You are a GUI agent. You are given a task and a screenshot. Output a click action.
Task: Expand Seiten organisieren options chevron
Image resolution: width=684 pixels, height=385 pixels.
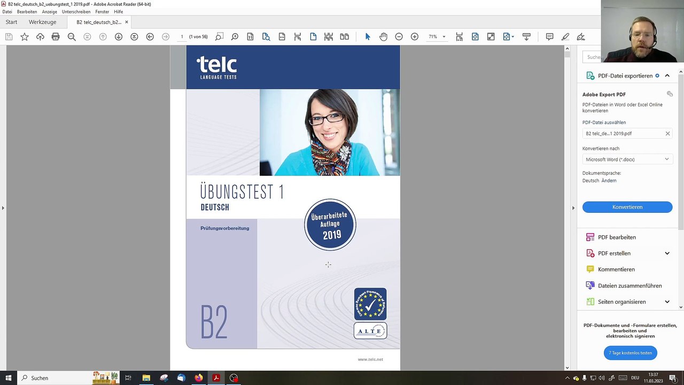coord(667,302)
